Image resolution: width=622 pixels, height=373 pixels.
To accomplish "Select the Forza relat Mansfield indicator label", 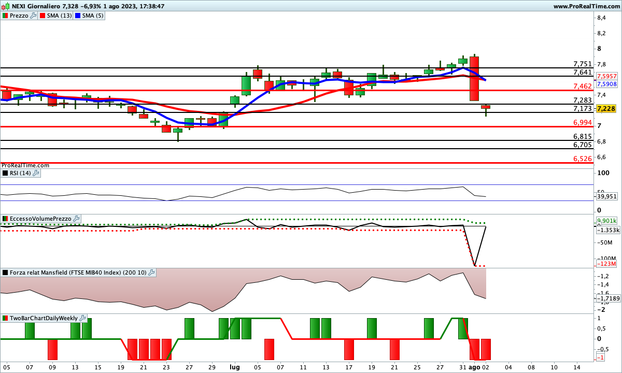I will click(x=79, y=272).
